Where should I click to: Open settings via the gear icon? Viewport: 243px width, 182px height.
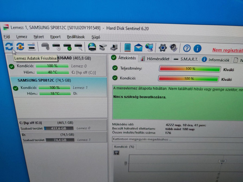coord(163,48)
